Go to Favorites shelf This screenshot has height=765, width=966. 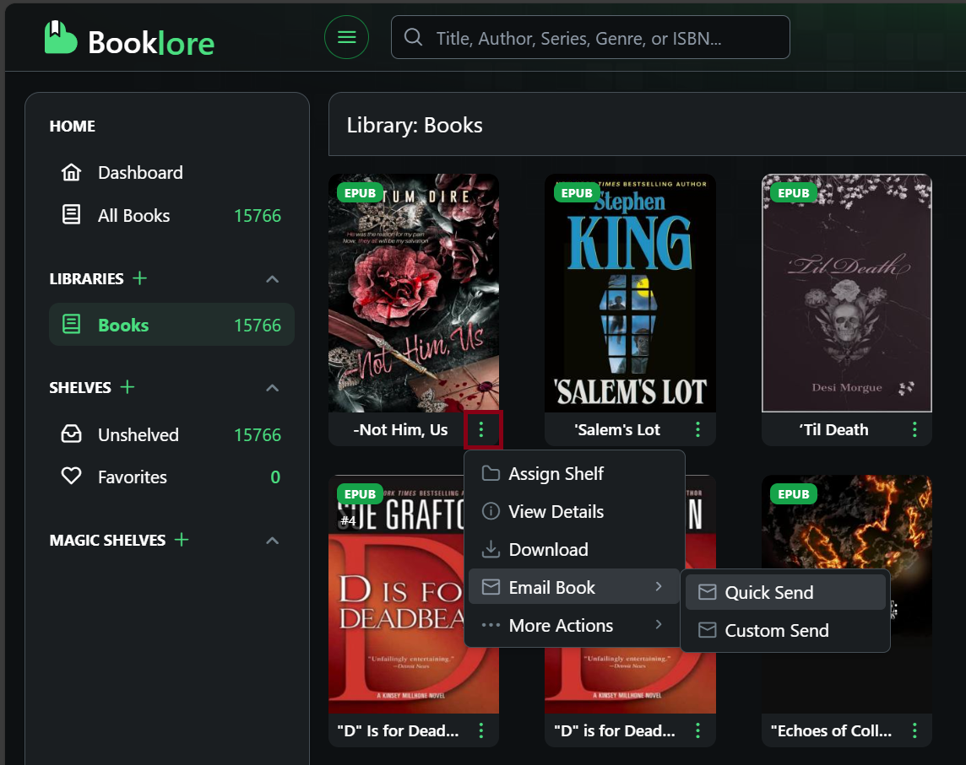click(x=132, y=477)
